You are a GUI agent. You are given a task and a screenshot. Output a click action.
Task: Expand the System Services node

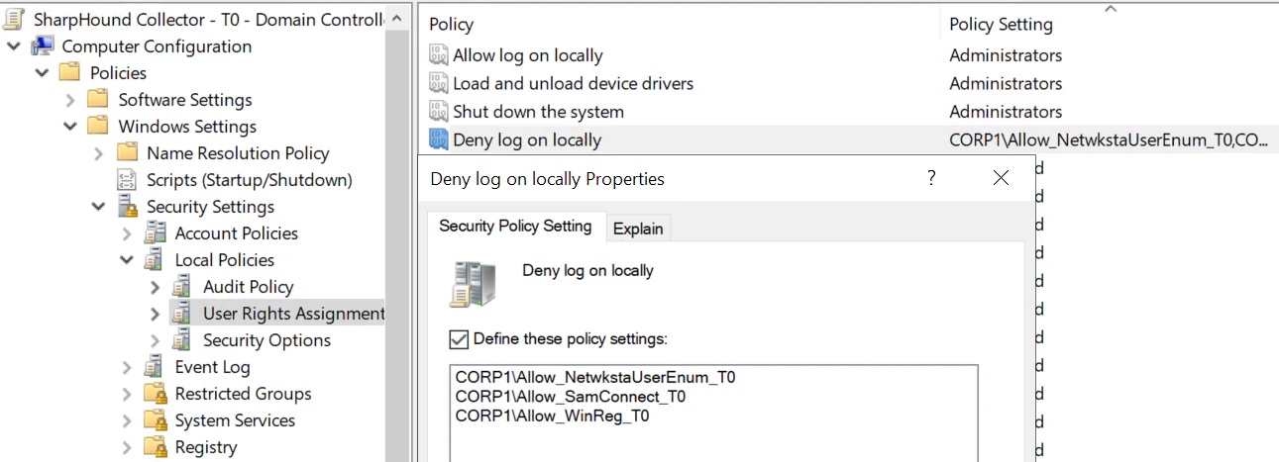point(126,420)
